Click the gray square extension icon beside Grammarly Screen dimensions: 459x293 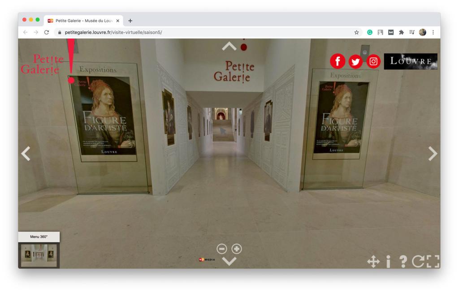tap(380, 33)
